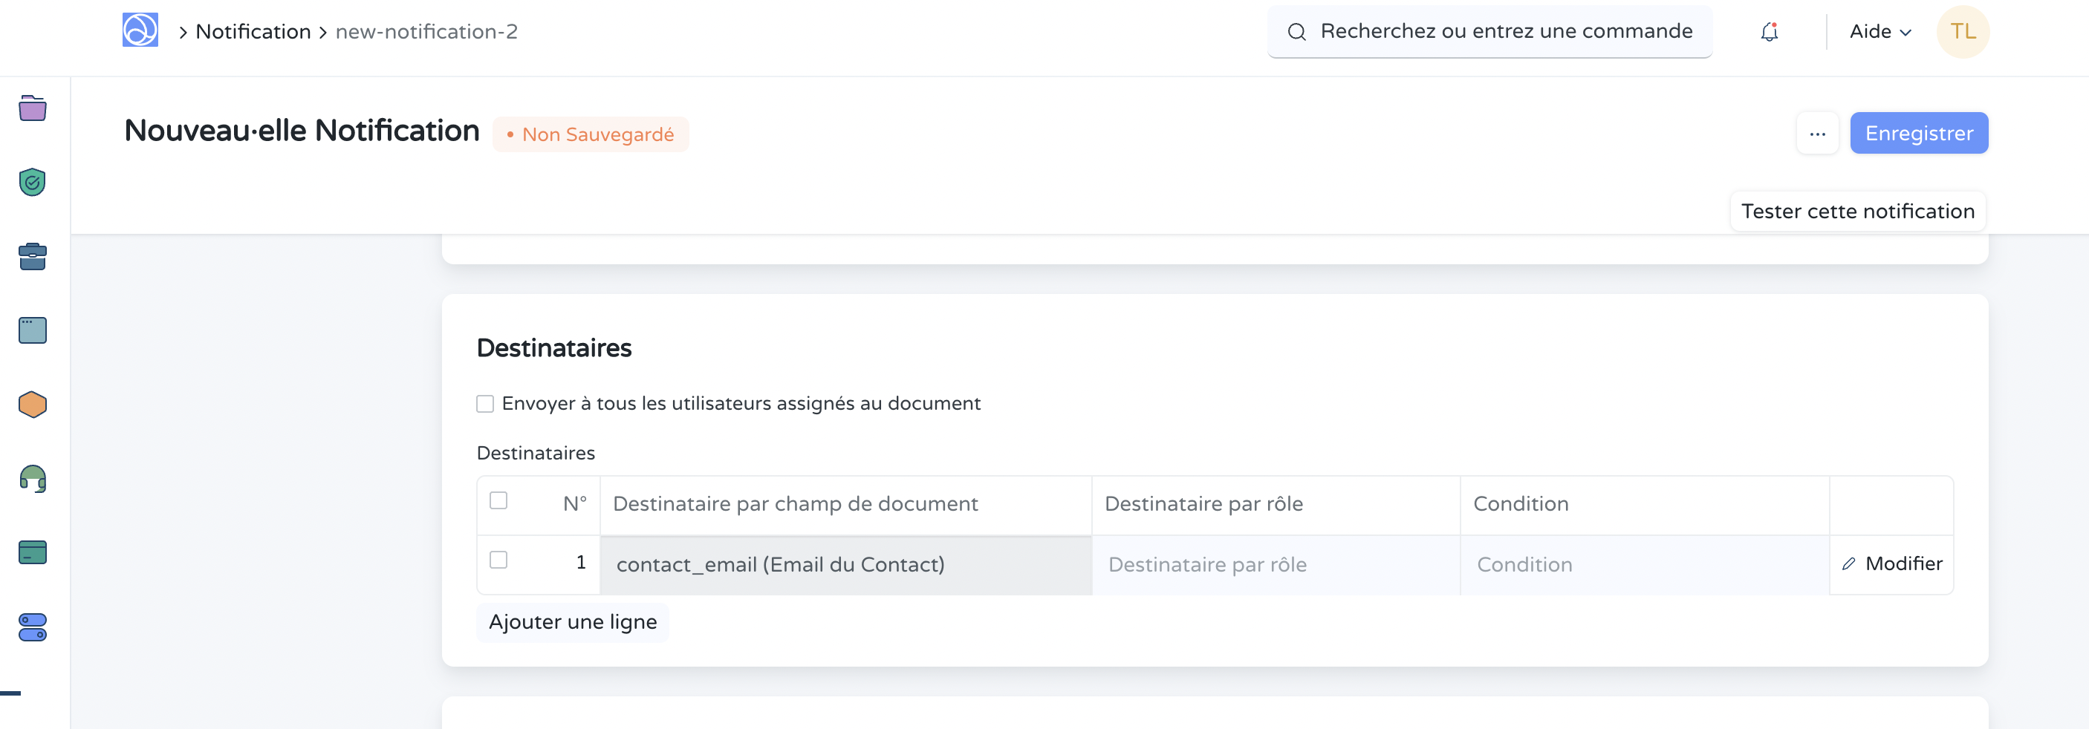Viewport: 2089px width, 729px height.
Task: Open the orange hexagon sidebar icon
Action: pos(33,404)
